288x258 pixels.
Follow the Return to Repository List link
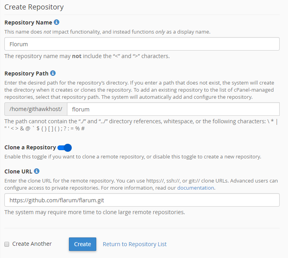coord(135,244)
